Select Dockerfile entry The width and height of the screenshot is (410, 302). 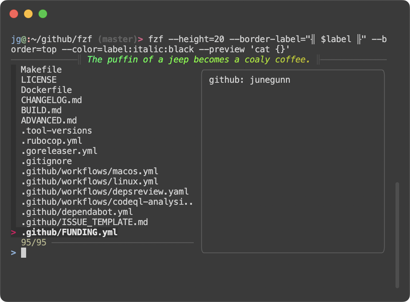46,90
